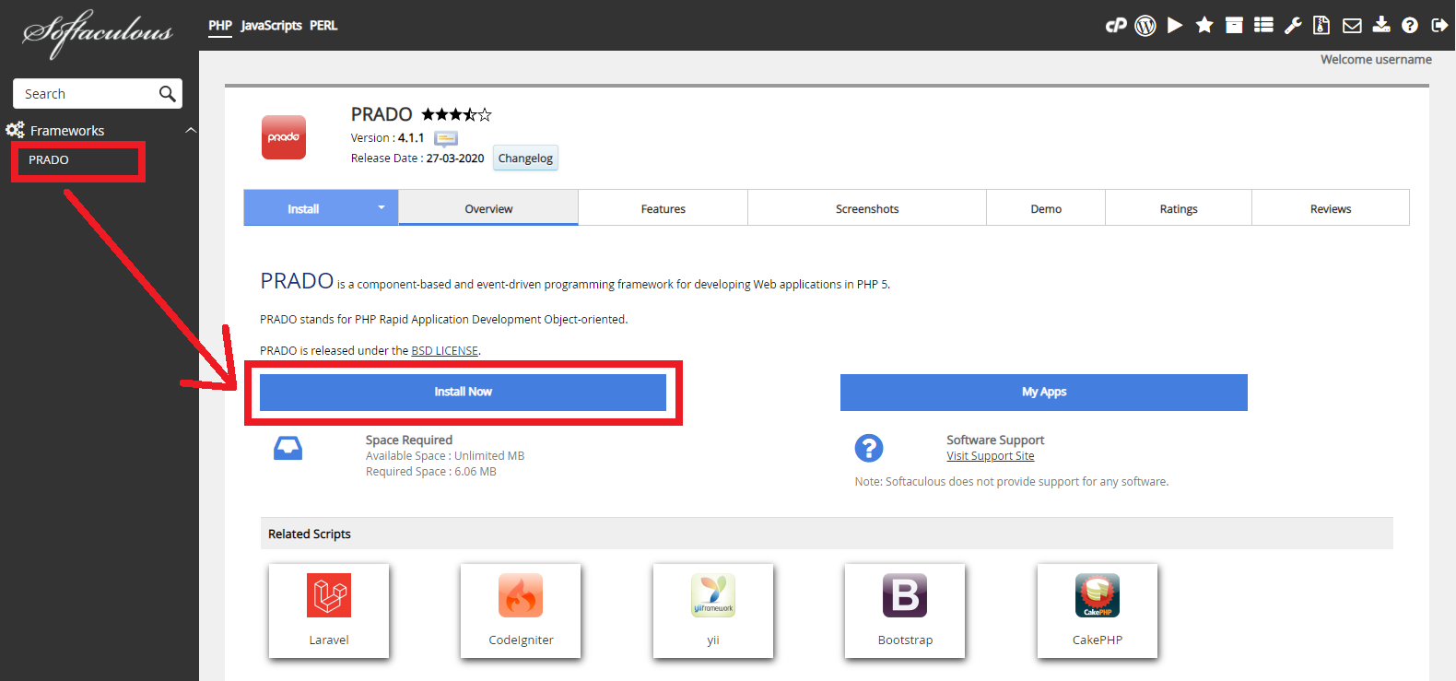Open the cPanel control panel icon

[1116, 26]
